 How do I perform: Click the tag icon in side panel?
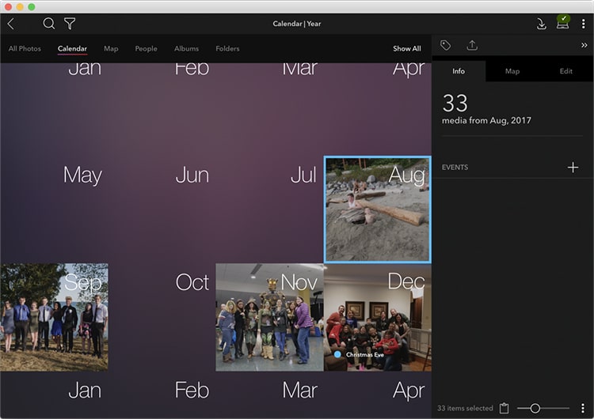pos(446,46)
